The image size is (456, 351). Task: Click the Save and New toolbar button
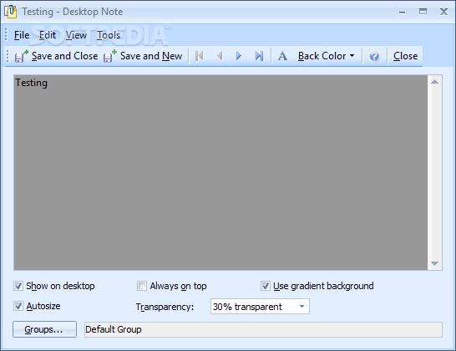coord(143,56)
